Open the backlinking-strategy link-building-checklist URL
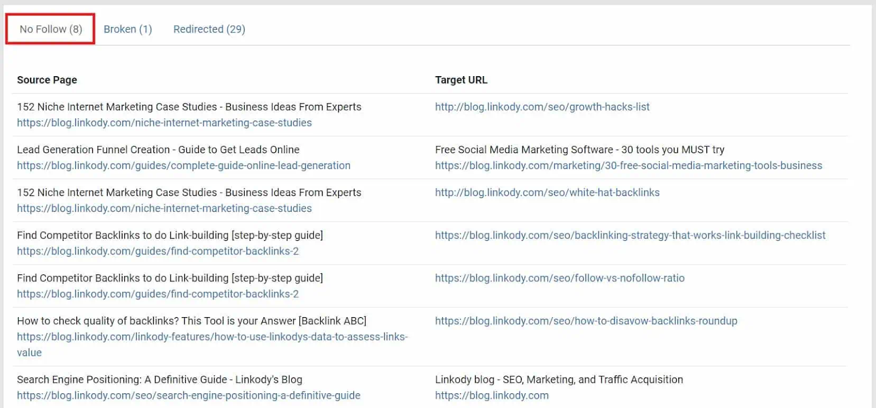The height and width of the screenshot is (408, 876). click(x=630, y=235)
